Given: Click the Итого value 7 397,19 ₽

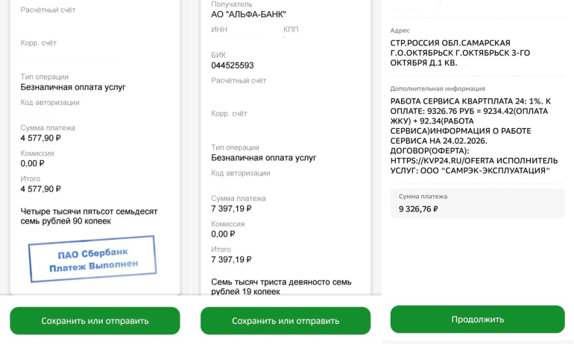Looking at the screenshot, I should (231, 260).
